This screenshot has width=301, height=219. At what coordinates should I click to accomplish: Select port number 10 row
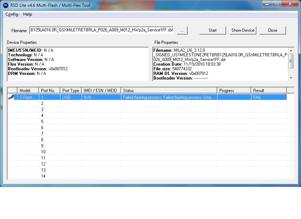click(x=150, y=152)
